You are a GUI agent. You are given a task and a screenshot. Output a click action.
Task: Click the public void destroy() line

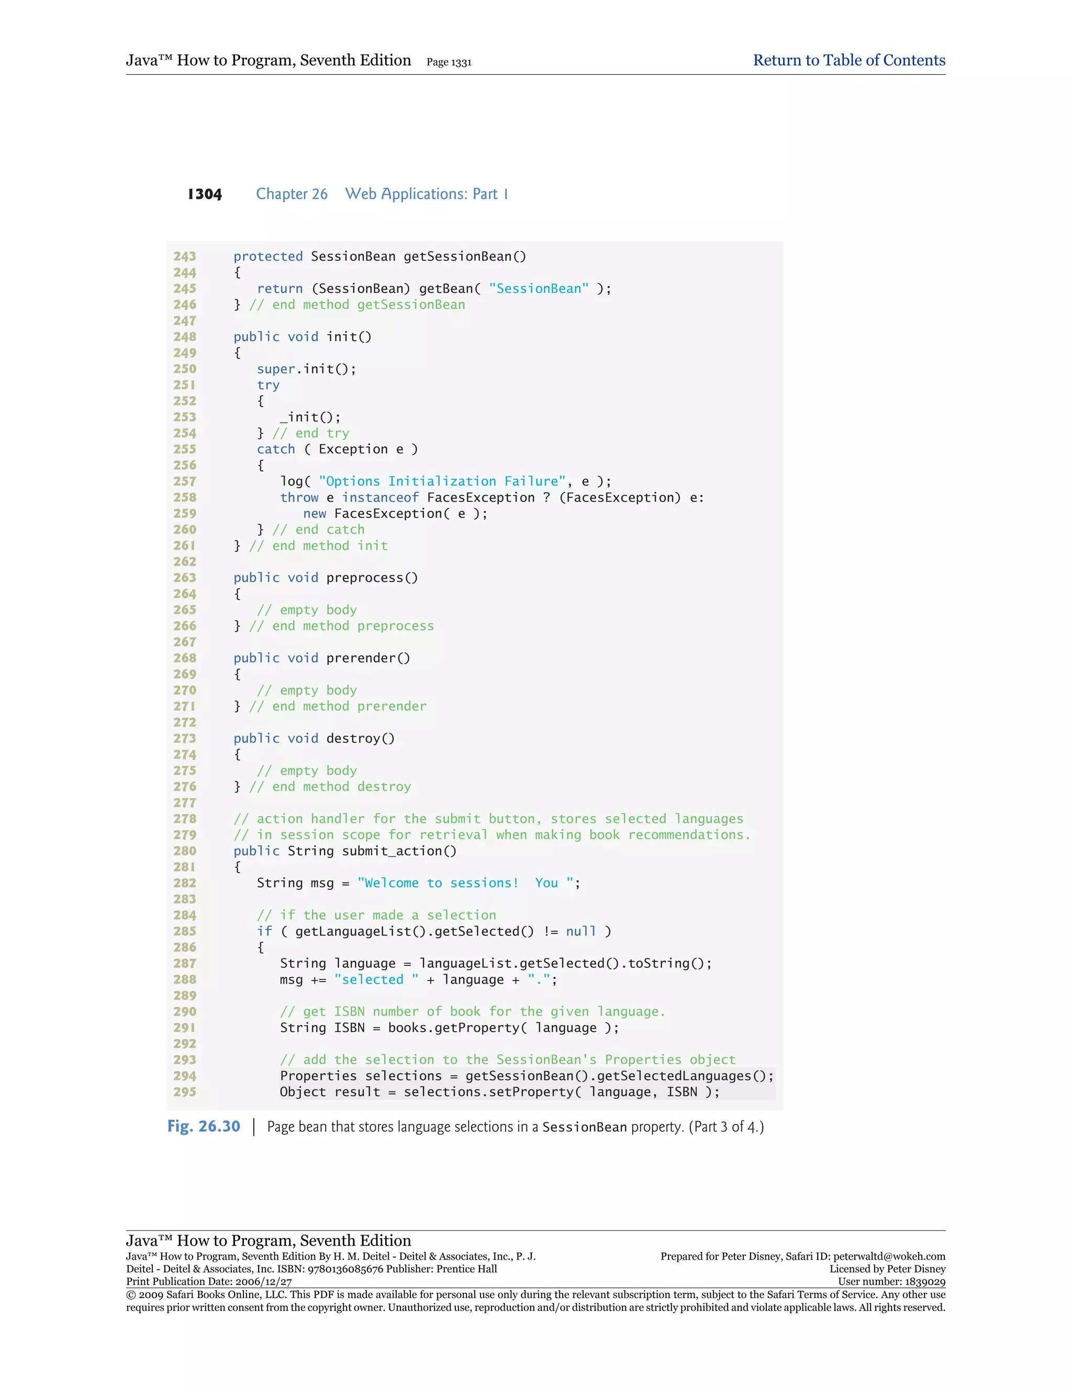point(314,739)
